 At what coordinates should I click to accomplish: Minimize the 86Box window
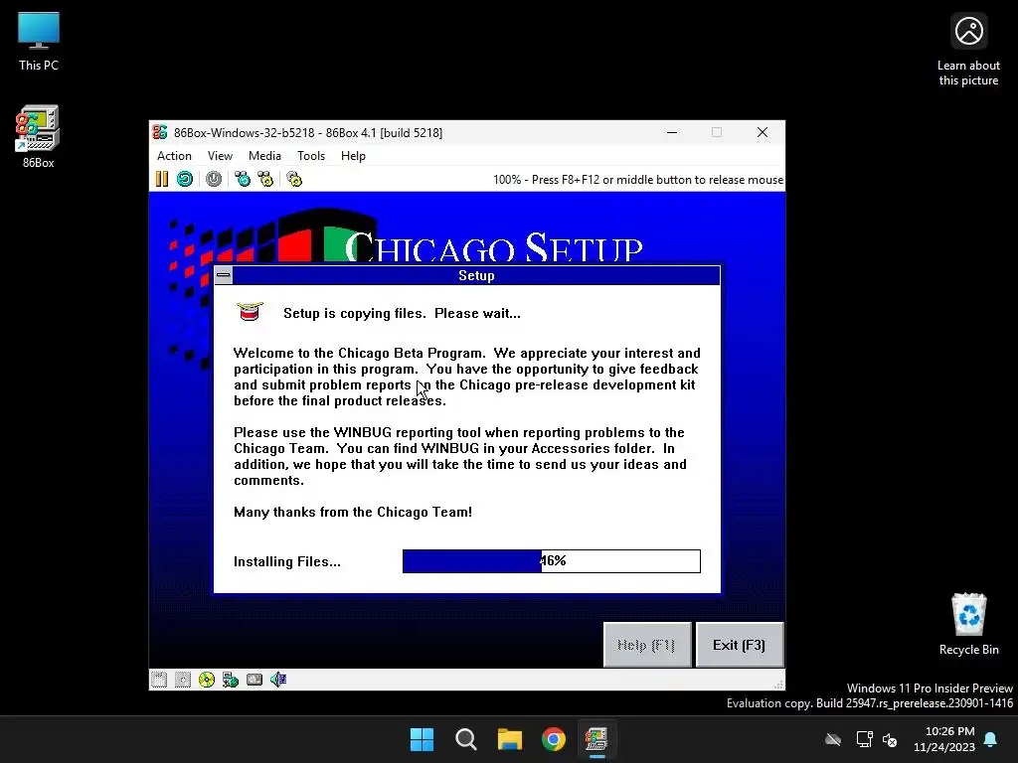point(672,132)
